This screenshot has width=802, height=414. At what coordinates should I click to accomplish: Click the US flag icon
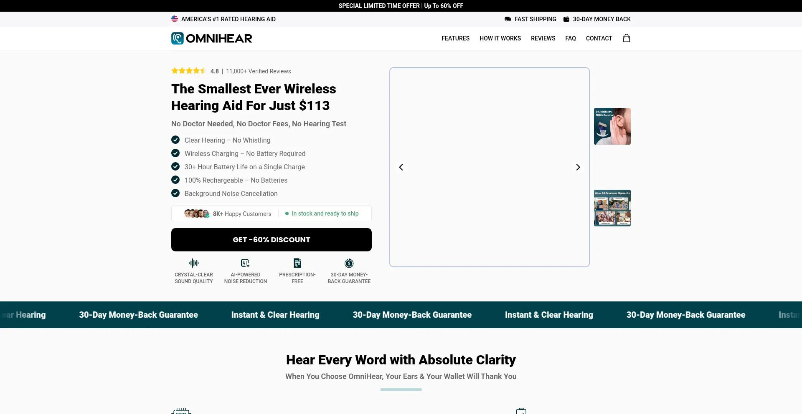(x=175, y=19)
